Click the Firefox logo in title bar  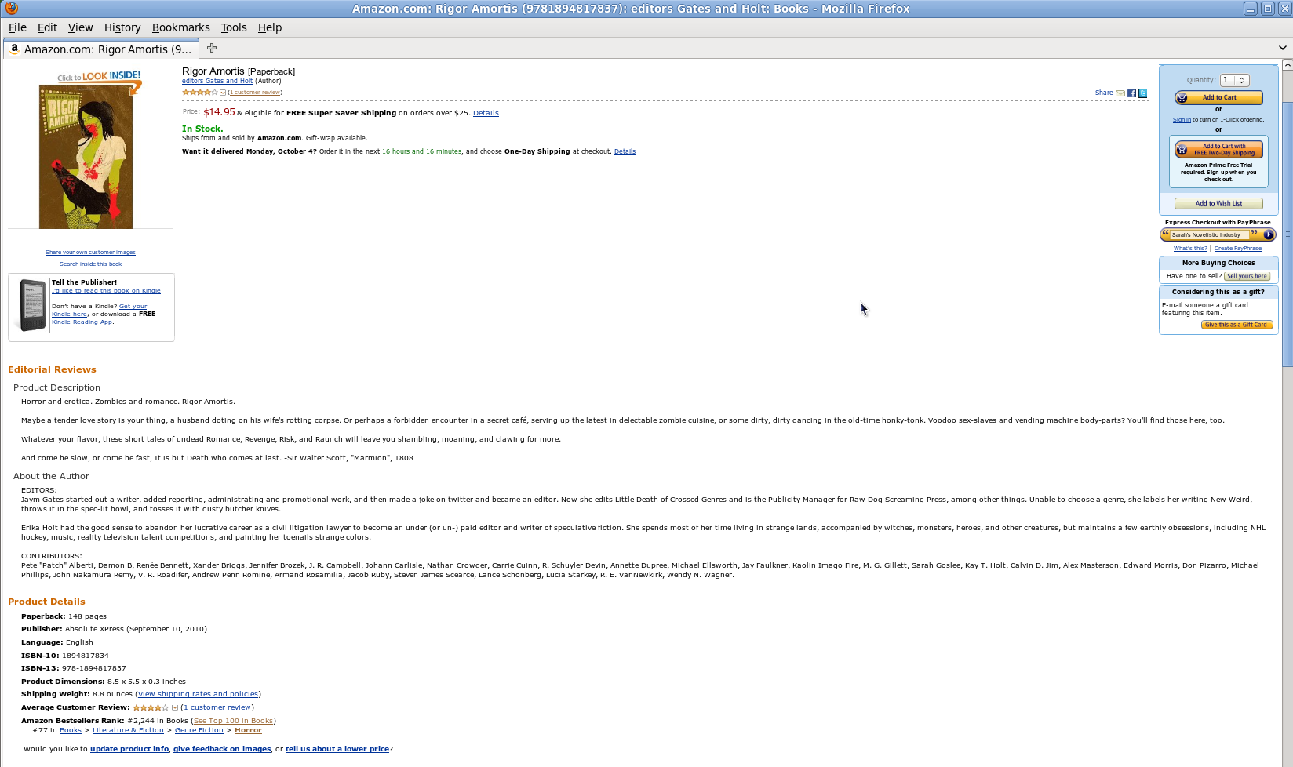pos(11,9)
